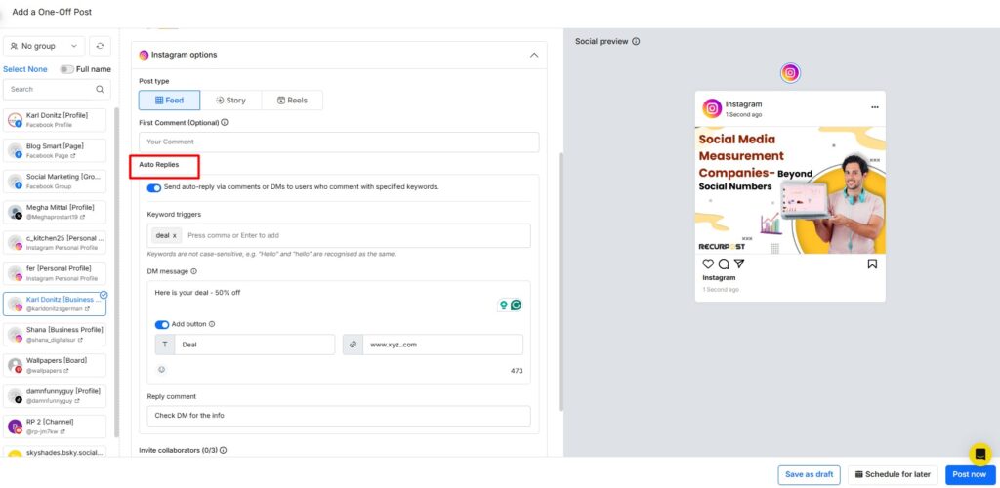The height and width of the screenshot is (488, 1000).
Task: Click the Keyword triggers input field
Action: pyautogui.click(x=339, y=236)
